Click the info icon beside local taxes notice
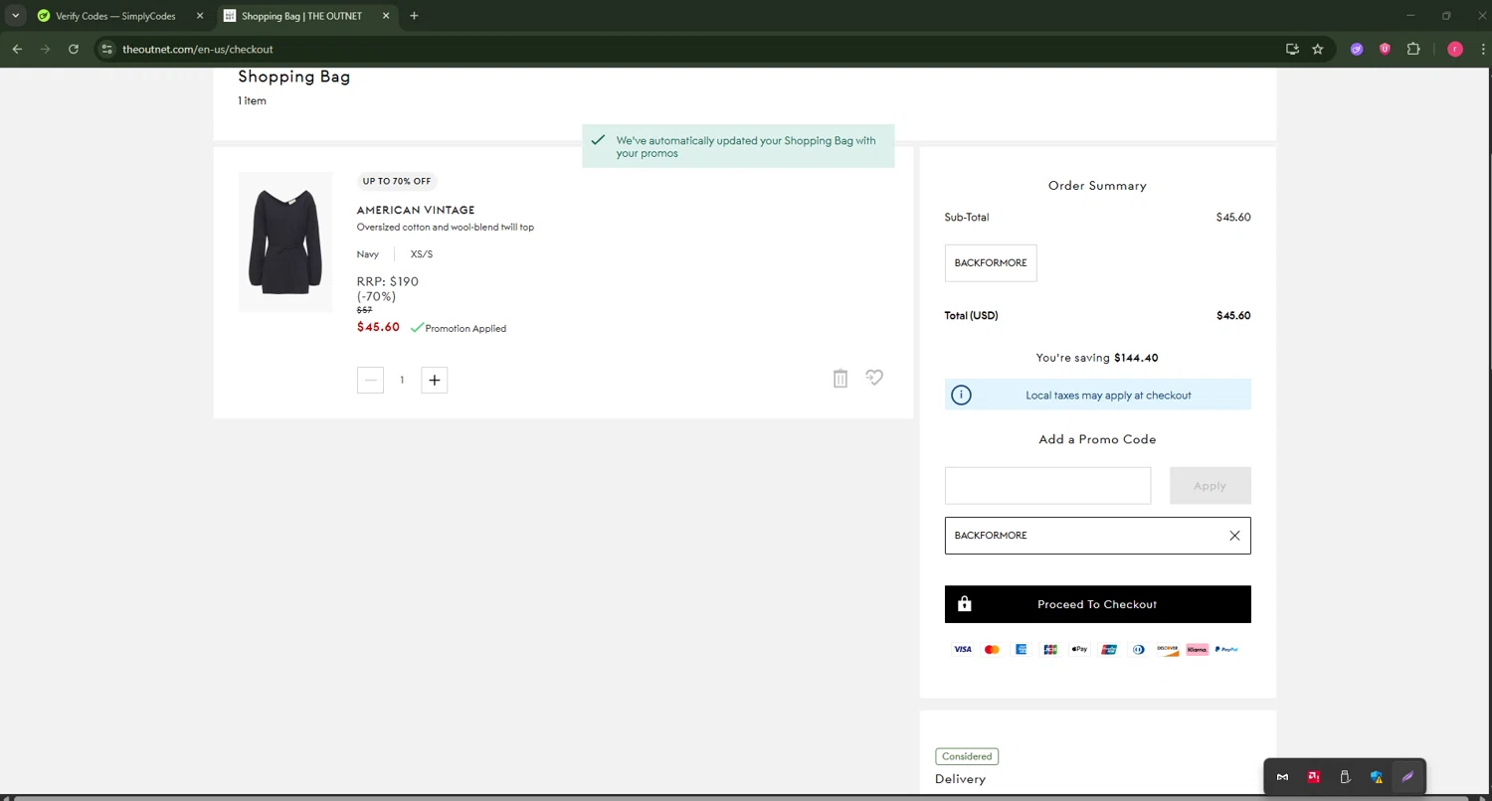 point(961,396)
